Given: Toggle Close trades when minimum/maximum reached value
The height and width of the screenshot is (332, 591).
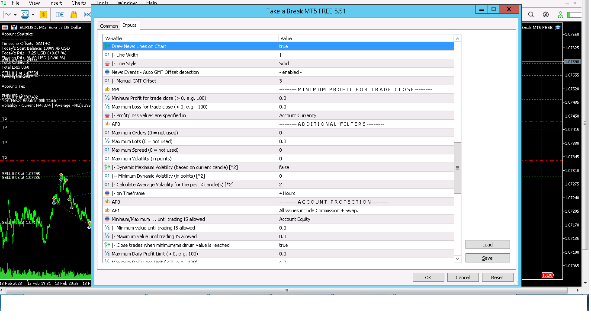Looking at the screenshot, I should (x=366, y=245).
